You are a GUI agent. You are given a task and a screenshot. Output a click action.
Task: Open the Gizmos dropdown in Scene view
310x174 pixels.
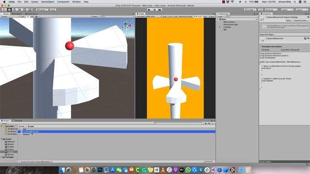[95, 16]
